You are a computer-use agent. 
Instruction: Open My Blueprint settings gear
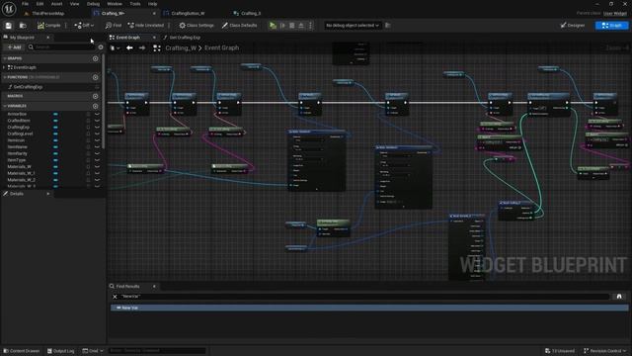point(101,47)
